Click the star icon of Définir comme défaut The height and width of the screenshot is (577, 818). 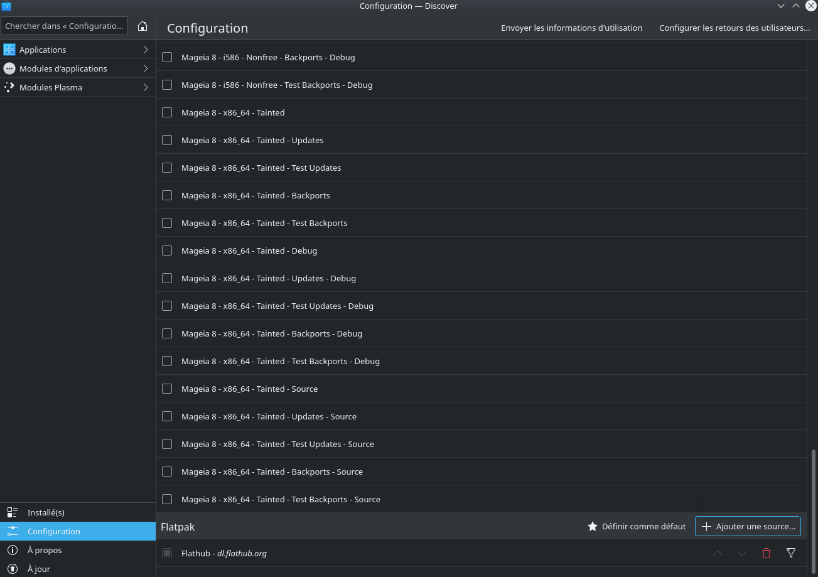592,526
